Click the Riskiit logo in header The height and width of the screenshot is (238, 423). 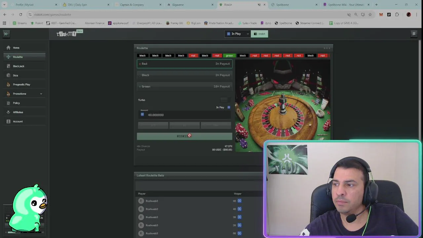click(x=66, y=34)
